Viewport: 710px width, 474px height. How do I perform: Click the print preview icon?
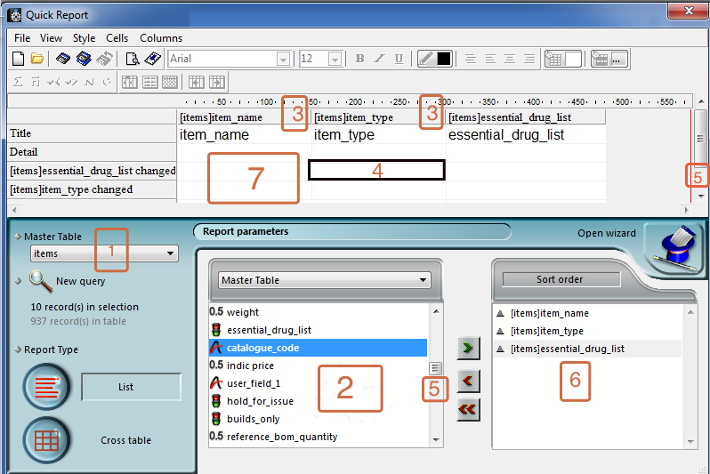pos(132,59)
